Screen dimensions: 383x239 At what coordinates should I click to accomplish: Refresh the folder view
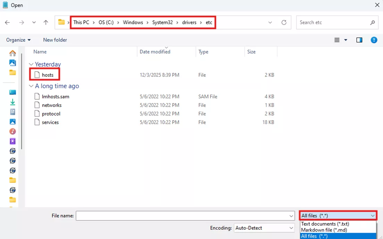tap(284, 22)
